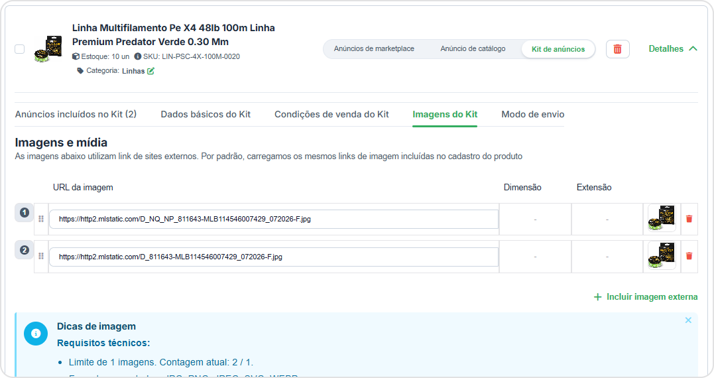Close the Dicas de imagem tip box
Viewport: 714px width, 378px height.
click(688, 320)
